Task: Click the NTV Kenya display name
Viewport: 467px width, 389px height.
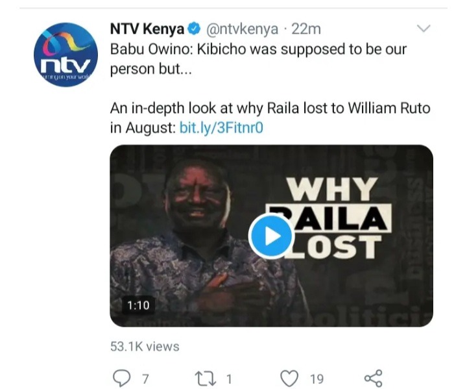Action: (147, 29)
